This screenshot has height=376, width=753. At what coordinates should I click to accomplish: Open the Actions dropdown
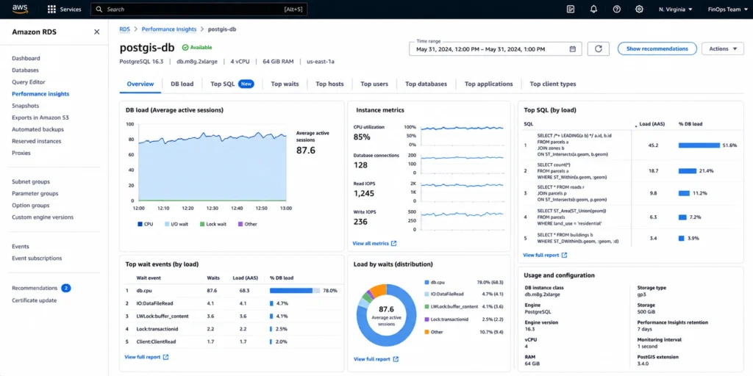tap(723, 49)
